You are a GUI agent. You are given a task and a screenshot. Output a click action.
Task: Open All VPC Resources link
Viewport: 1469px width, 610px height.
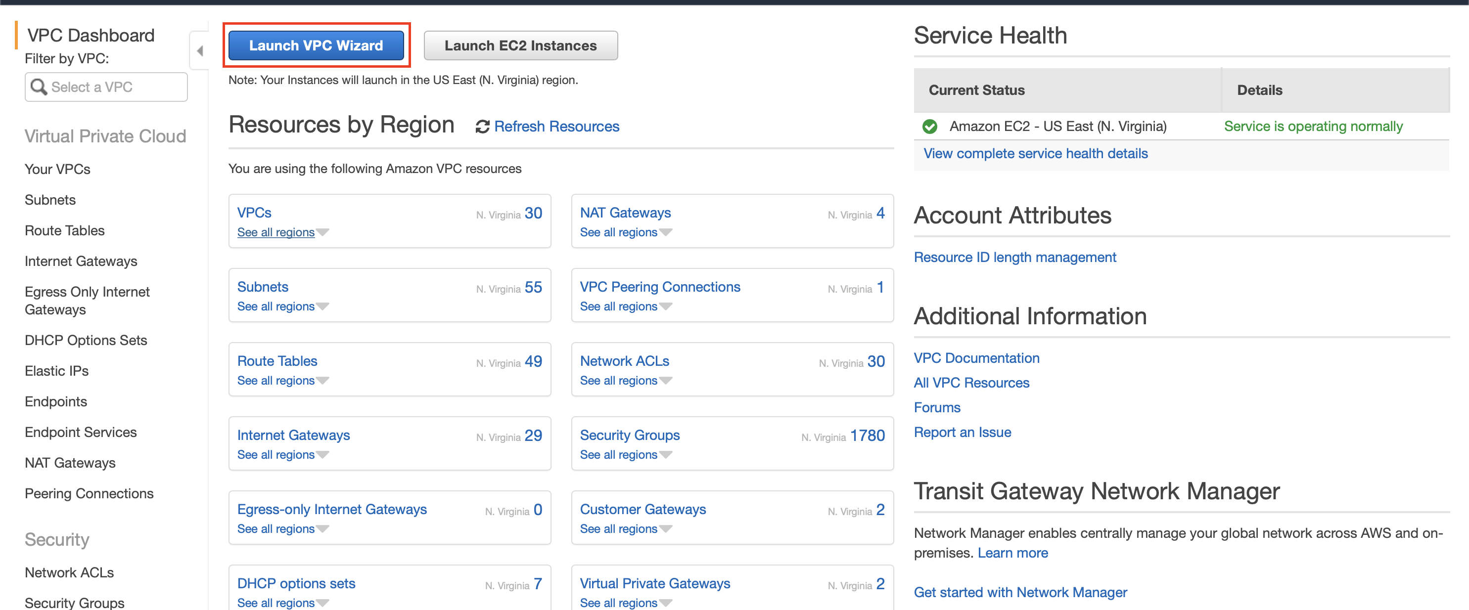click(971, 383)
